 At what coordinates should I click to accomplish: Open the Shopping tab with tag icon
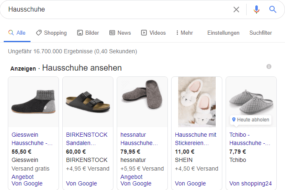coord(52,33)
